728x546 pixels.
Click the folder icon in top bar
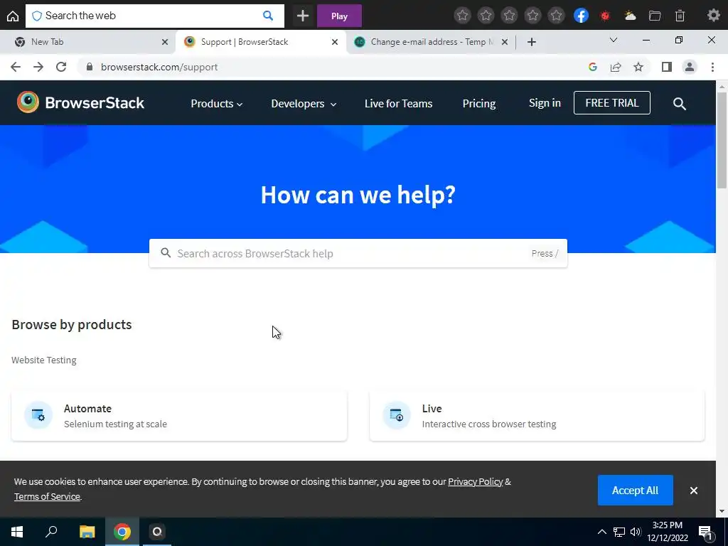(x=655, y=16)
